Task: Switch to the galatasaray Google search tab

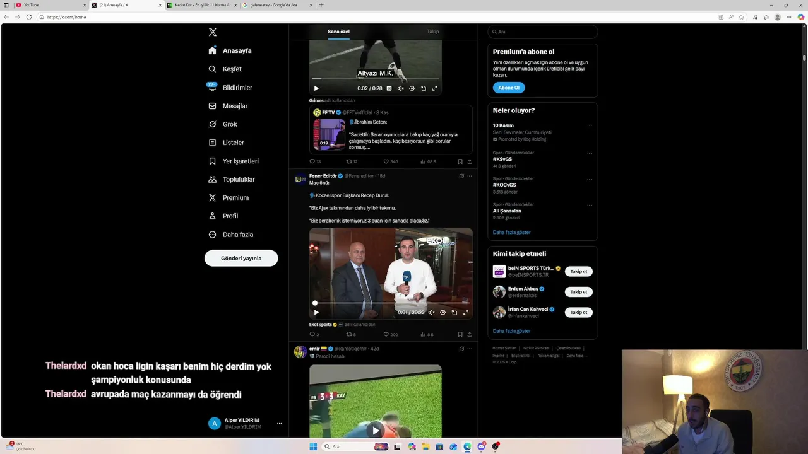Action: 278,5
